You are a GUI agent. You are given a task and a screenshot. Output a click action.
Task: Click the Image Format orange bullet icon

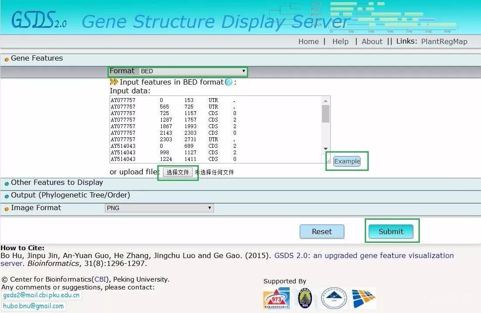(x=7, y=209)
